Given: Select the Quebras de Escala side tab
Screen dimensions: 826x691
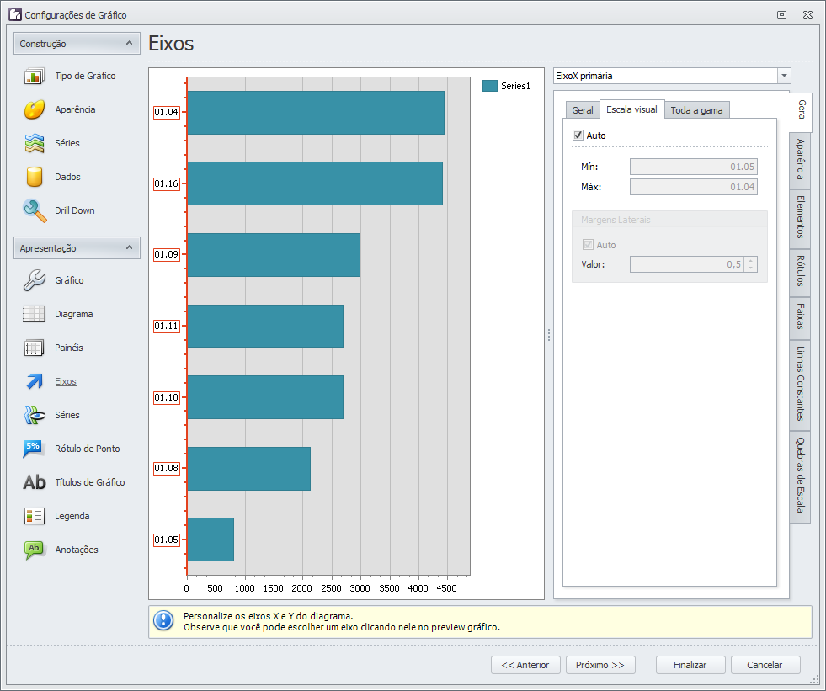Looking at the screenshot, I should tap(800, 476).
